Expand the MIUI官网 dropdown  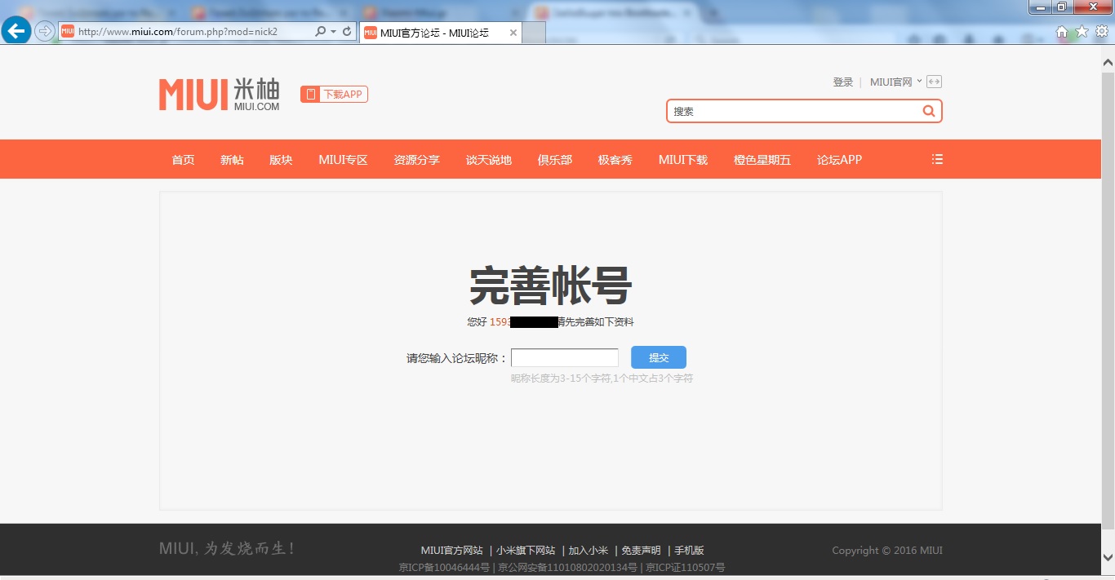click(x=895, y=82)
